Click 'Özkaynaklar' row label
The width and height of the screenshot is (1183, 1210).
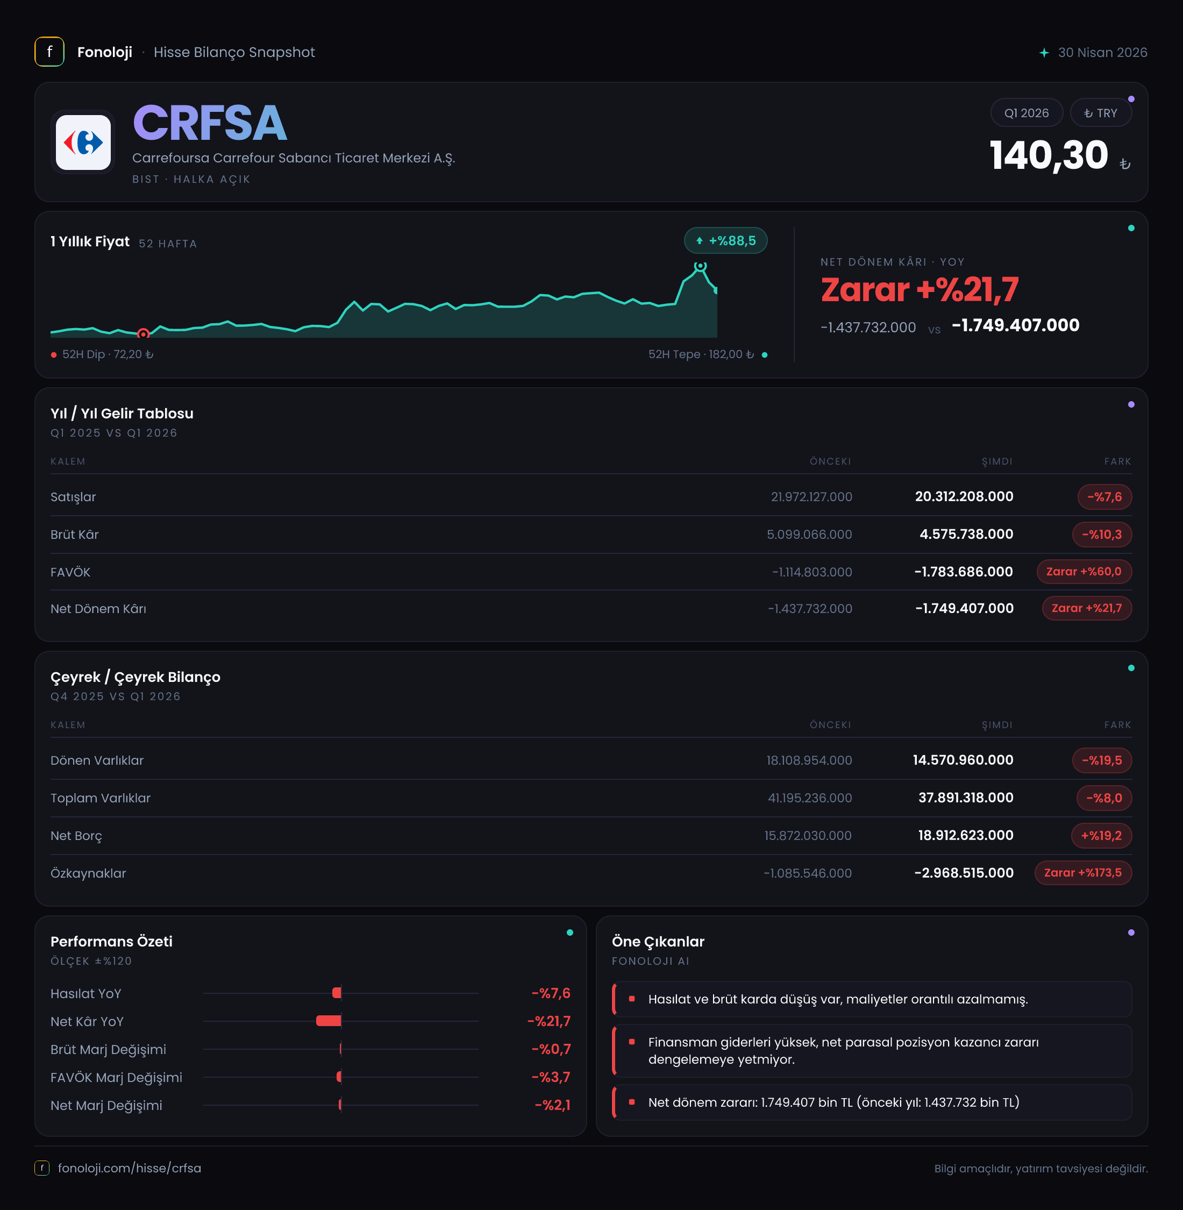[88, 873]
